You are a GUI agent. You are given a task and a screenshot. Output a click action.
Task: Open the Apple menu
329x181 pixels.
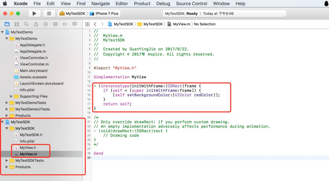point(5,3)
